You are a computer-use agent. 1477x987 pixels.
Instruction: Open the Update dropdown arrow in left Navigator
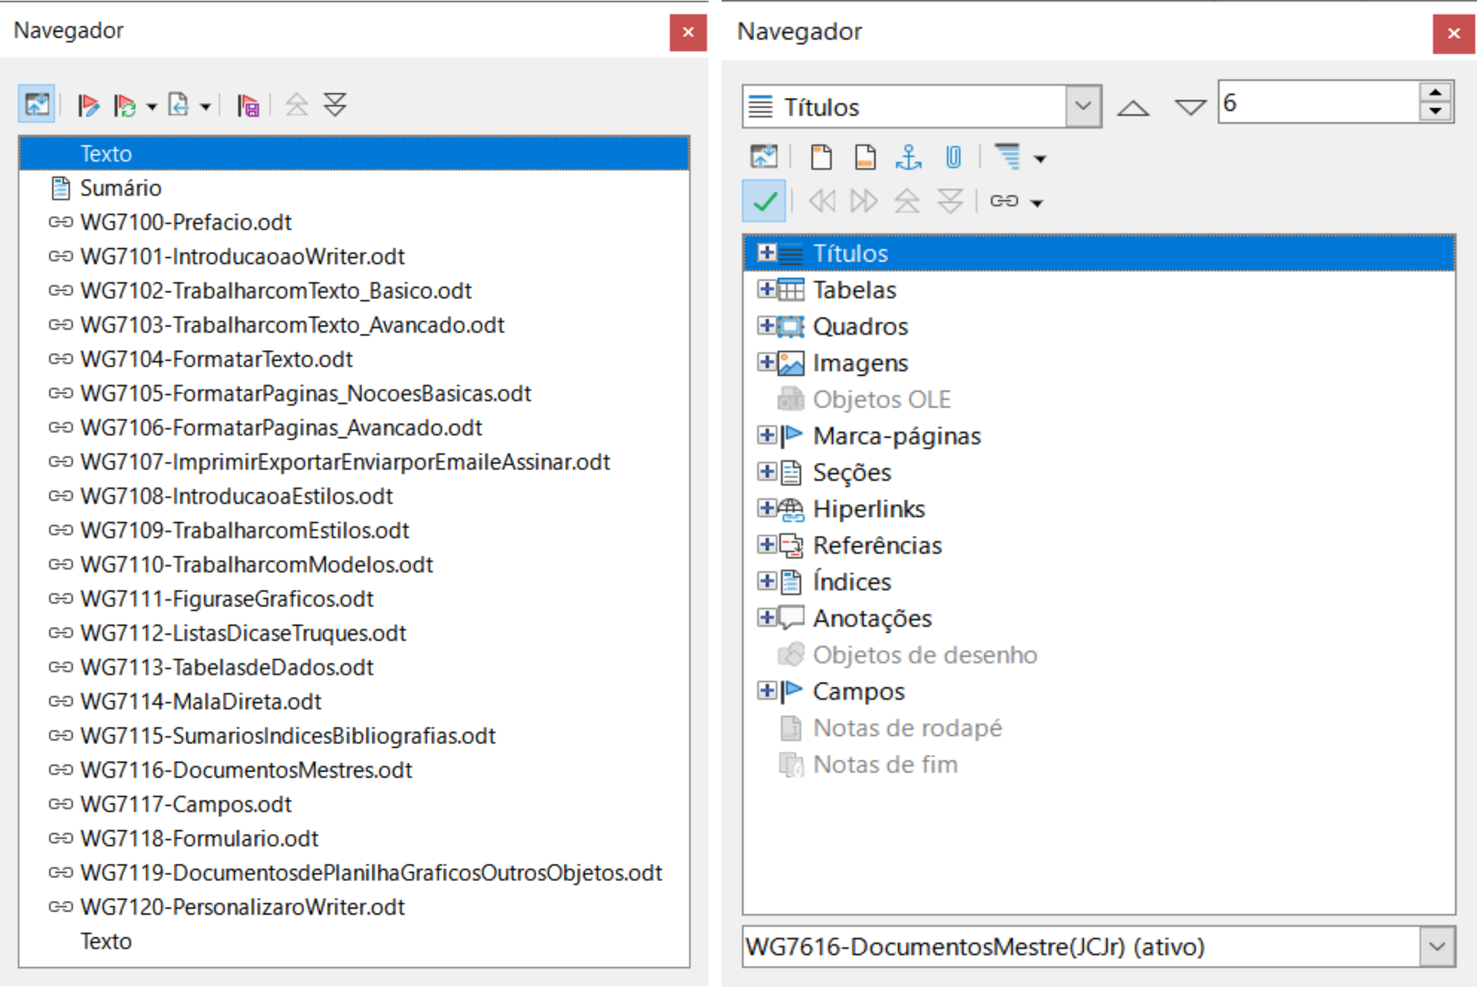click(x=152, y=107)
